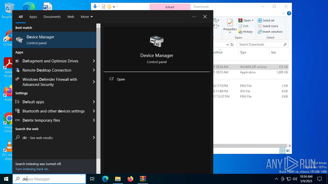This screenshot has width=328, height=184.
Task: Select the Web search filter tab
Action: click(x=71, y=17)
